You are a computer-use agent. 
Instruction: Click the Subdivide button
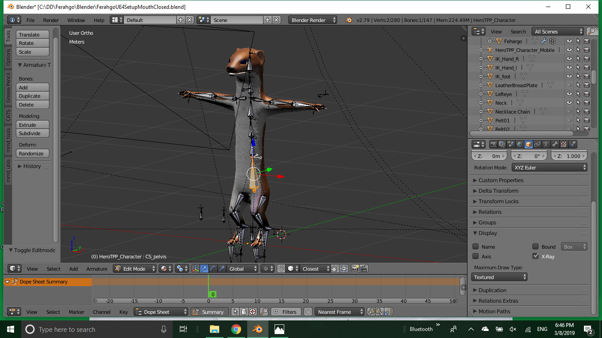(33, 133)
